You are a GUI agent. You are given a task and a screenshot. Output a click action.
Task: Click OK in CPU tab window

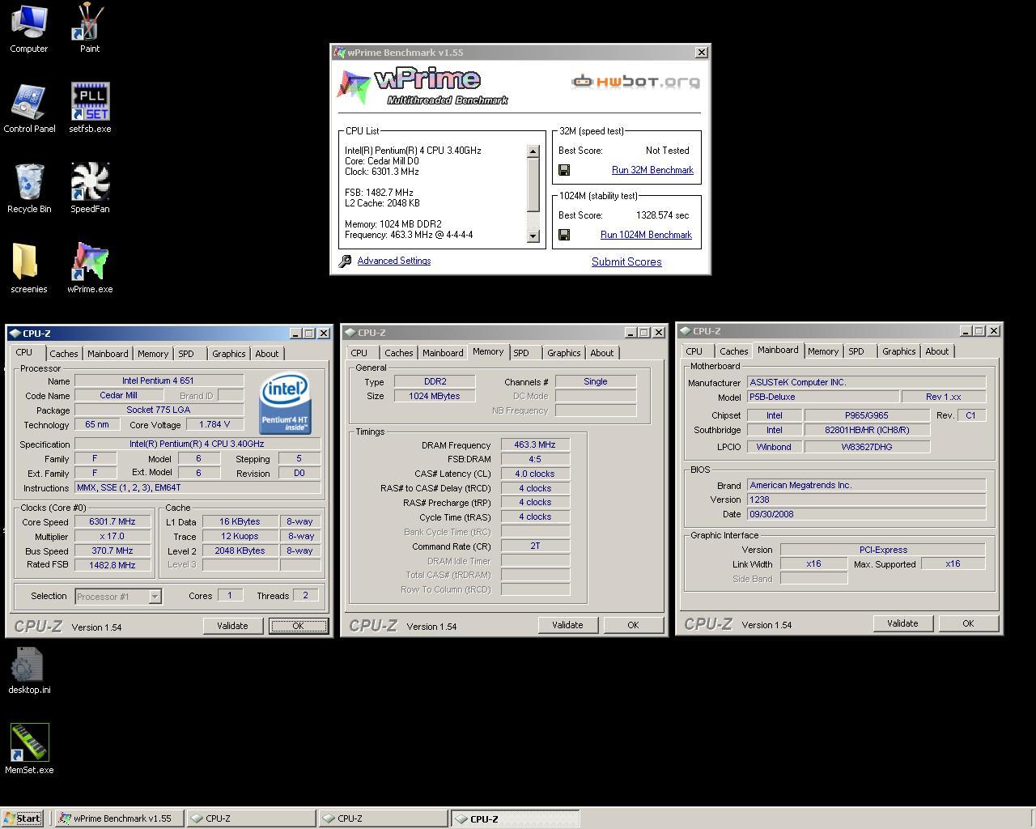pos(298,626)
